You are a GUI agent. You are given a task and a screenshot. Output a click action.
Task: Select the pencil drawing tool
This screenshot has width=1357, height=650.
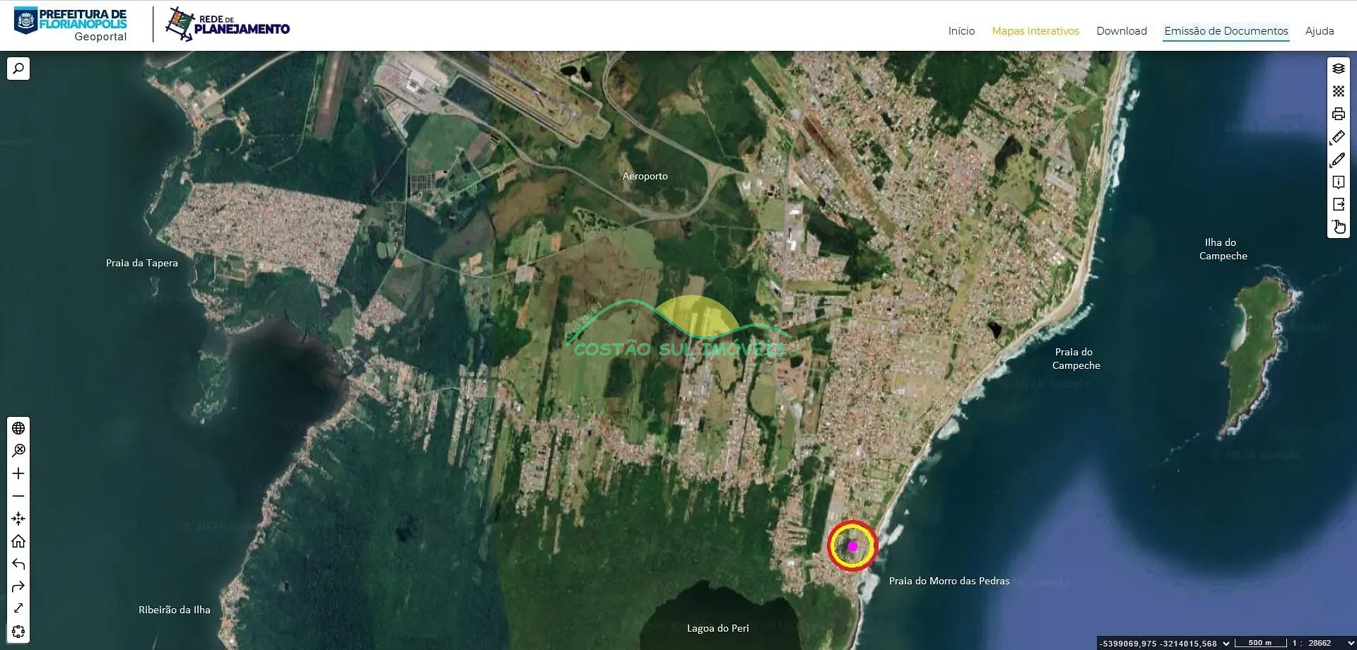[x=1339, y=160]
